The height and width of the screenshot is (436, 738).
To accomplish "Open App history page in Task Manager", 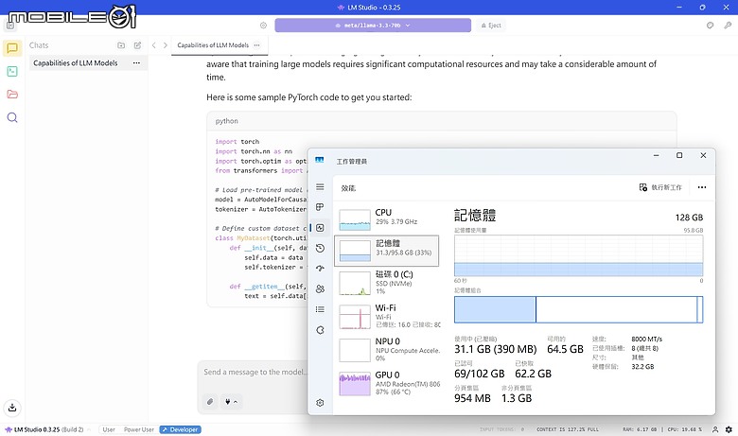I will [320, 248].
